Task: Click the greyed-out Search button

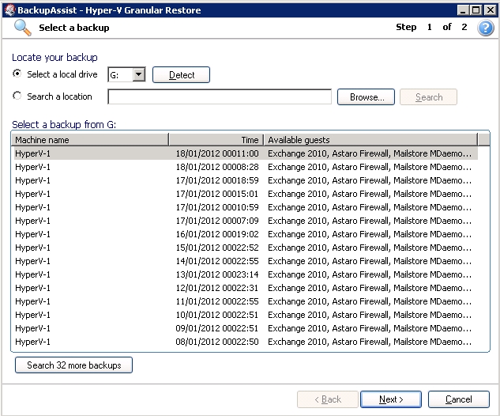Action: 428,96
